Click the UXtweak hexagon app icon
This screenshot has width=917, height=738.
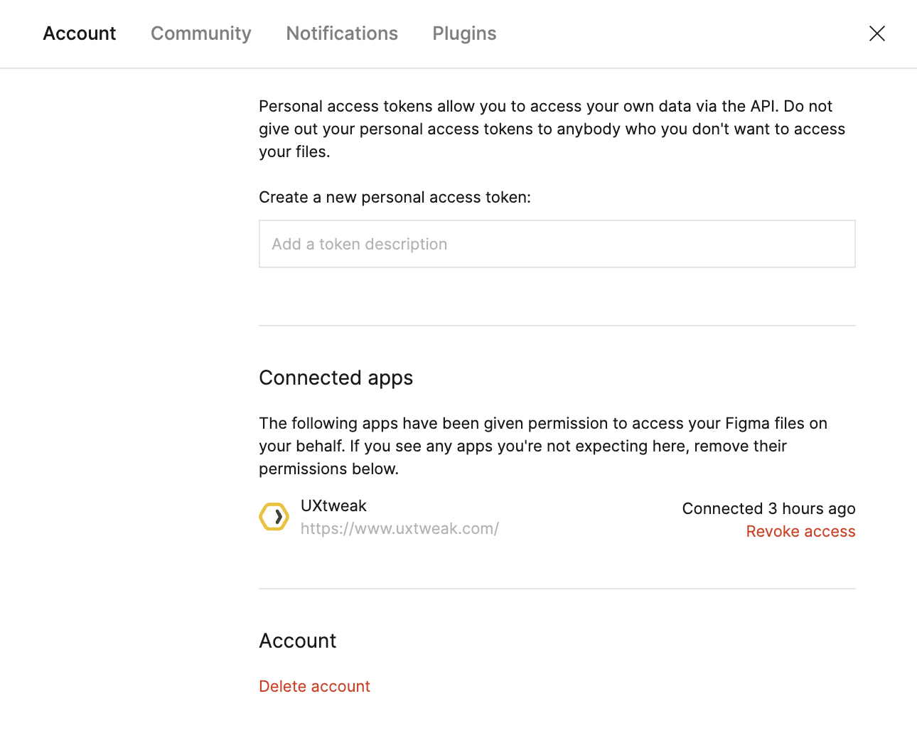pyautogui.click(x=274, y=517)
